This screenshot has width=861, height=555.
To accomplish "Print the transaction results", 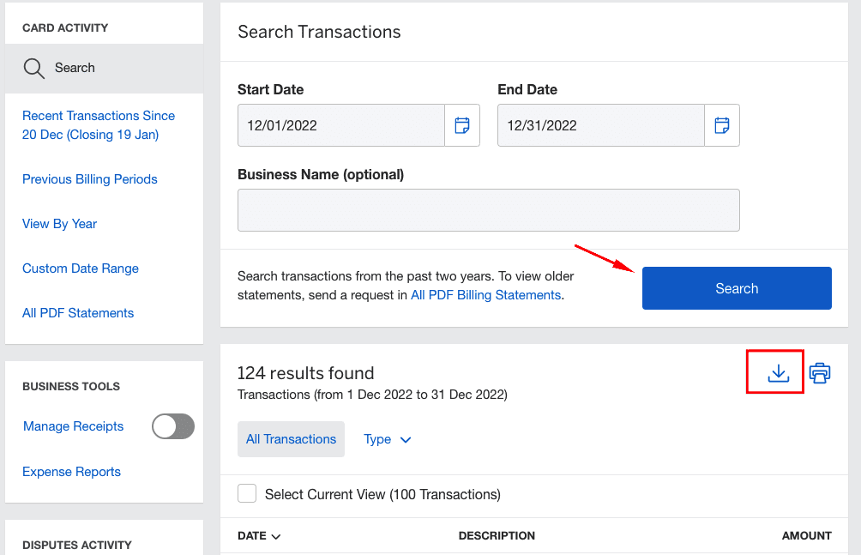I will (x=819, y=373).
